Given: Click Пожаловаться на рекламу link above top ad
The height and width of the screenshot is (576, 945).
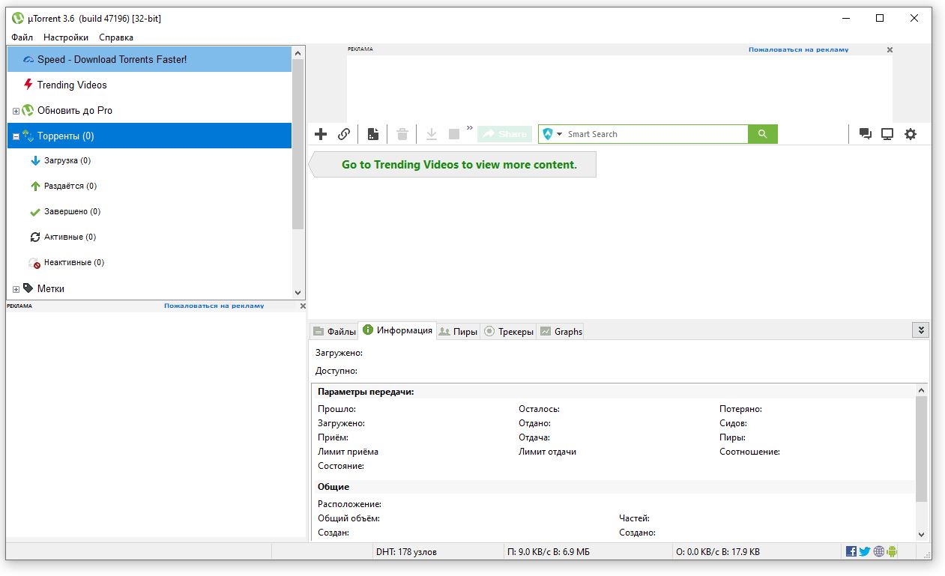Looking at the screenshot, I should coord(798,49).
